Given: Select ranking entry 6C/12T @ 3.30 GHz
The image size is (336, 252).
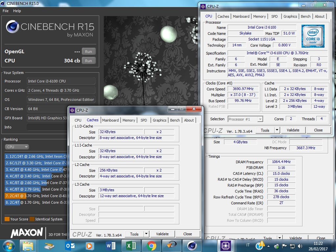Looking at the screenshot, I should [36, 163].
